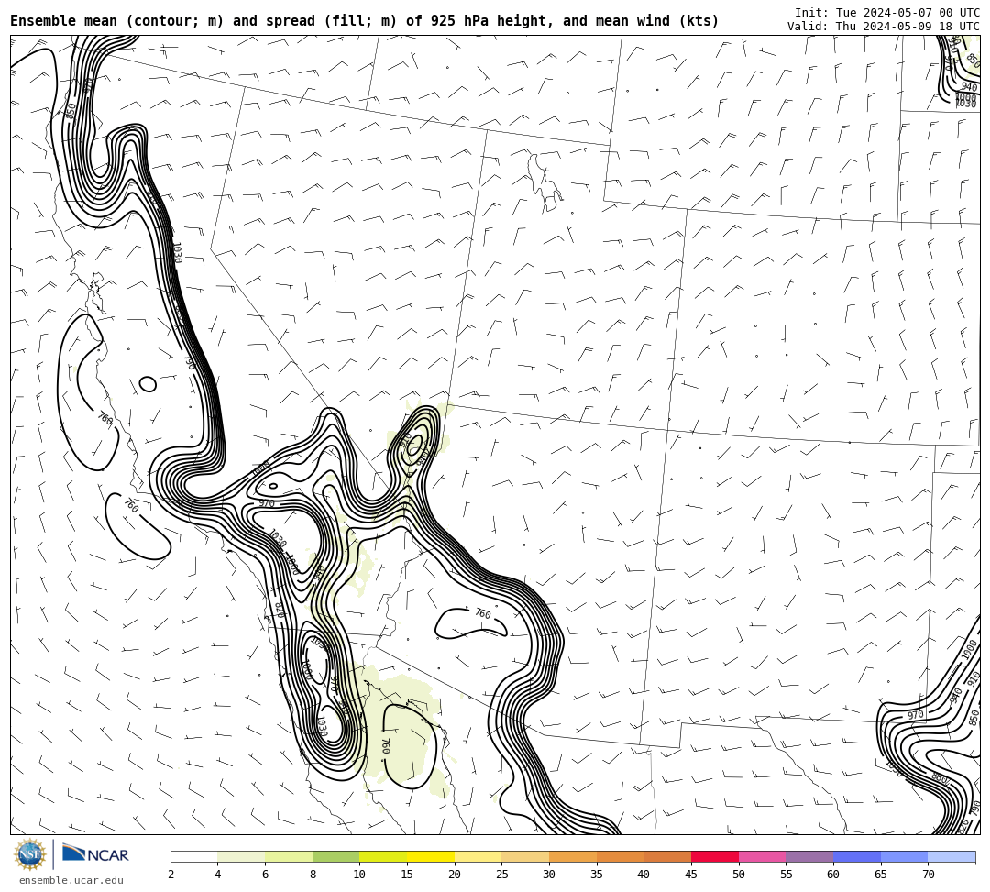This screenshot has height=892, width=990.
Task: Pick the pale yellow 20–25 colorbar segment
Action: [478, 856]
